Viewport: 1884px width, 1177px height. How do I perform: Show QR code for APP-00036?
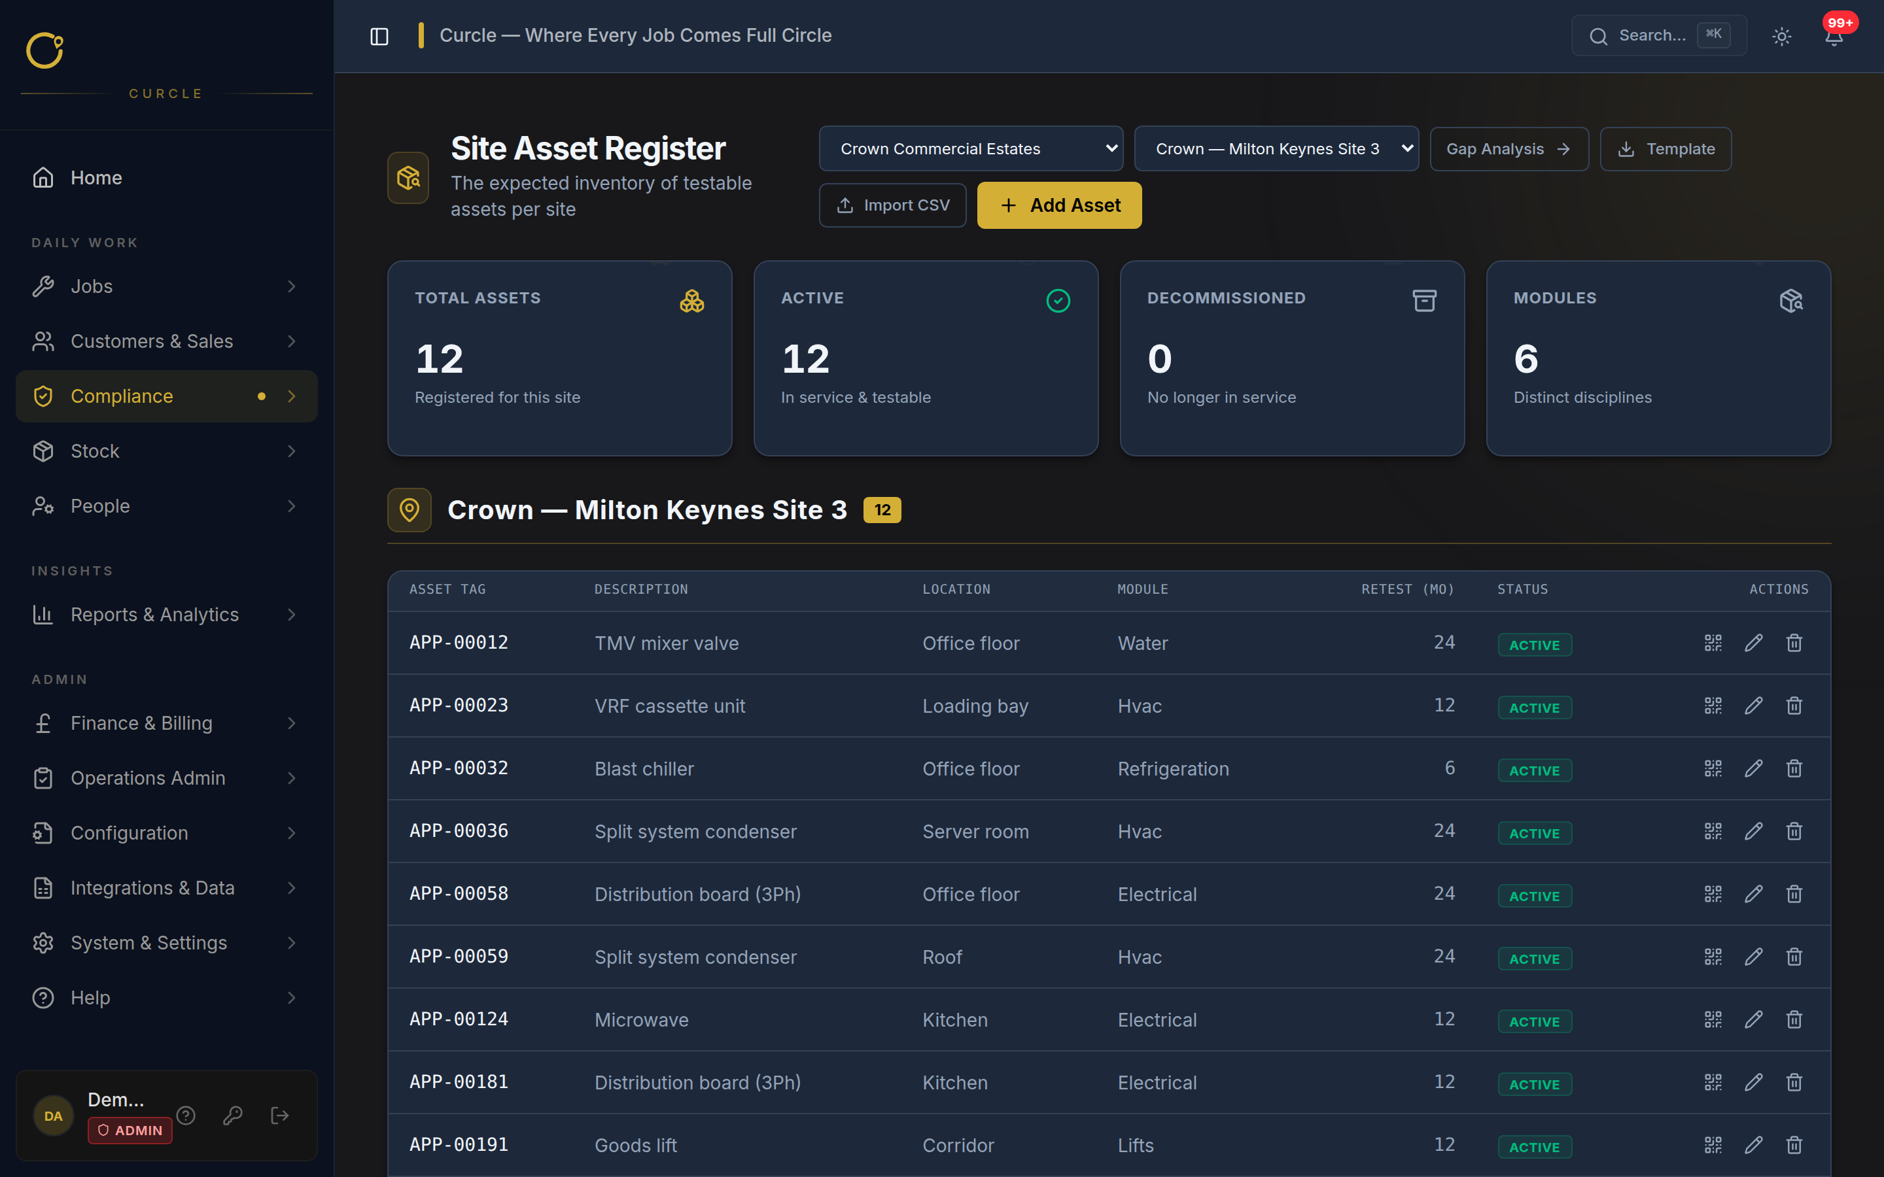(x=1713, y=831)
